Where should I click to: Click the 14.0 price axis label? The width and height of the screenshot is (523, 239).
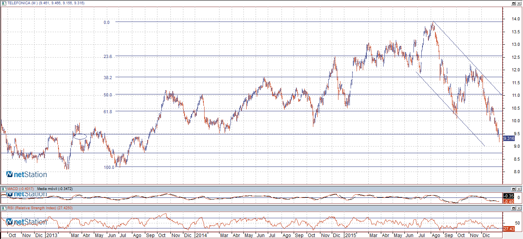[516, 19]
